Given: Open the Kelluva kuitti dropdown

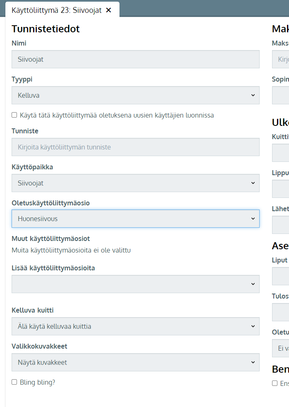Looking at the screenshot, I should point(136,326).
